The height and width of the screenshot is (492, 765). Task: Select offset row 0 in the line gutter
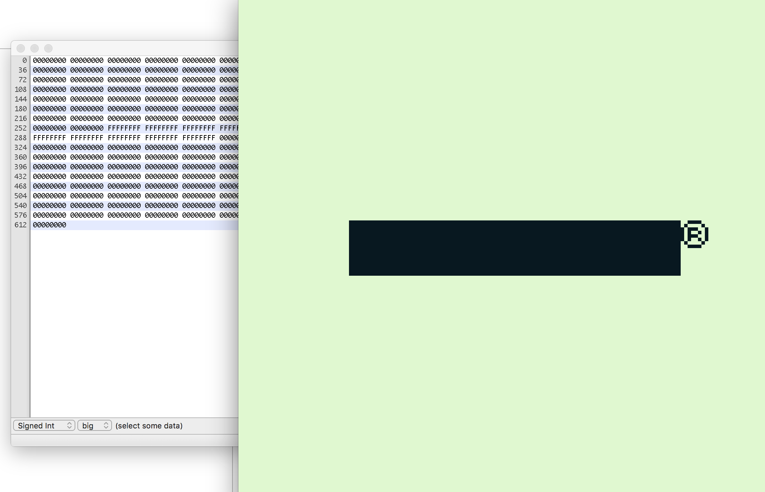click(x=25, y=60)
